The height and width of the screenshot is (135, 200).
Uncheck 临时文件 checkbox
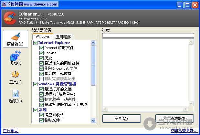coord(41,120)
